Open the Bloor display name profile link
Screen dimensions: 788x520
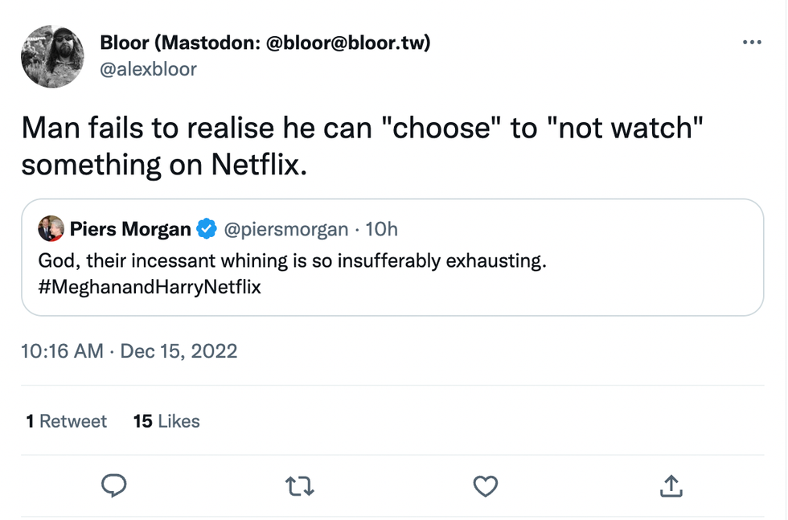click(x=265, y=43)
